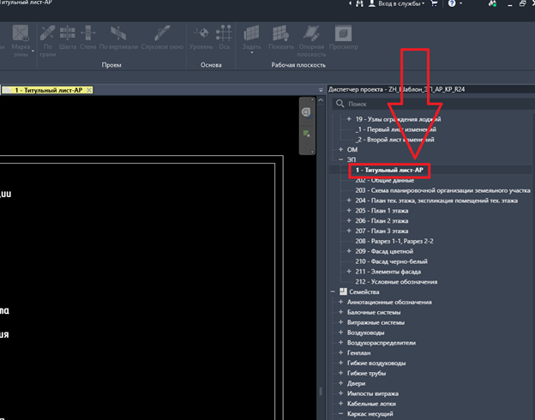Select the Слуховое окно tool
The image size is (535, 420).
162,38
